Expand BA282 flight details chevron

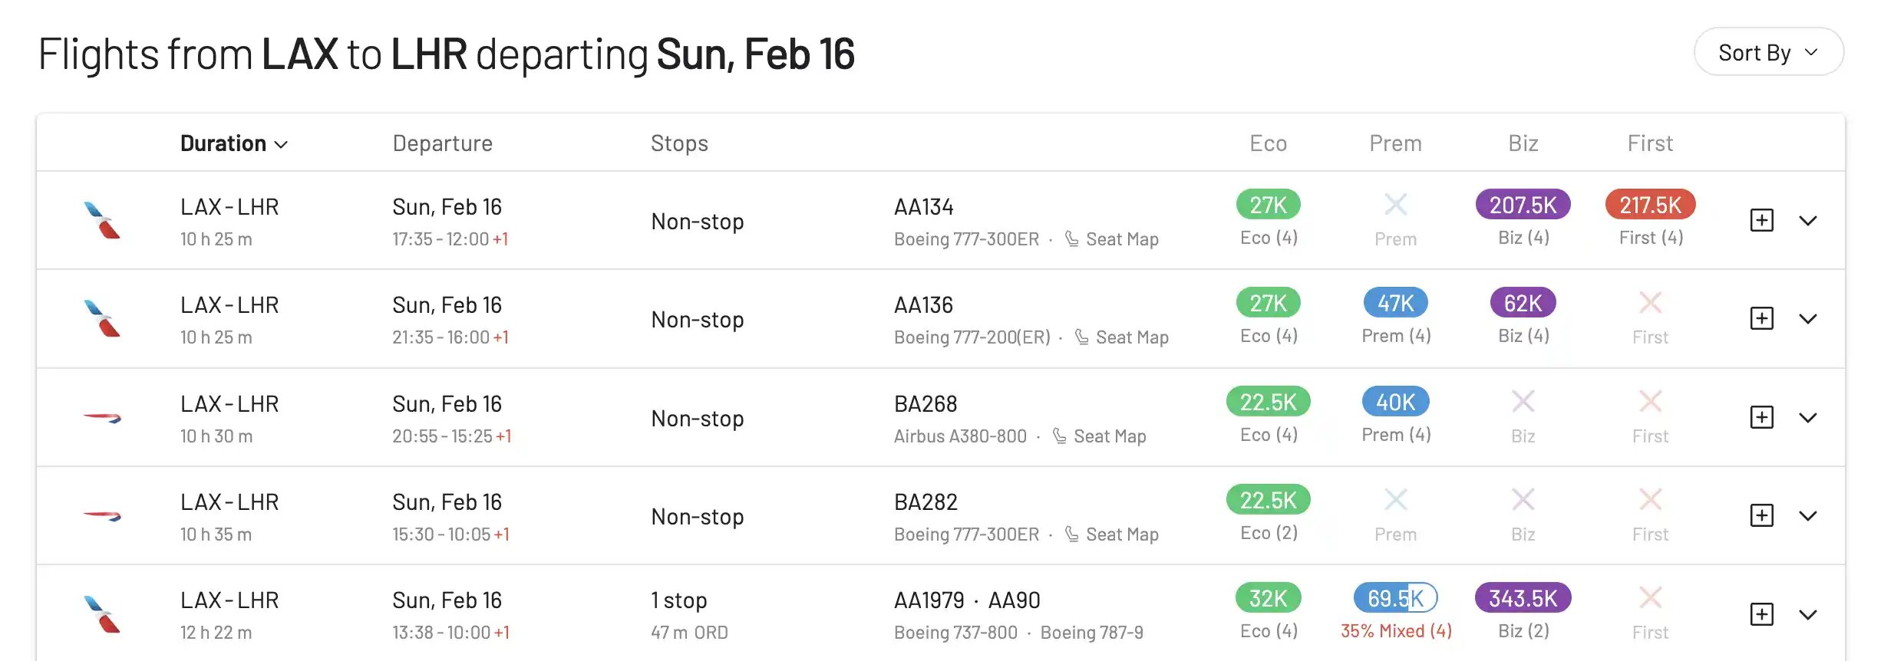[x=1807, y=516]
